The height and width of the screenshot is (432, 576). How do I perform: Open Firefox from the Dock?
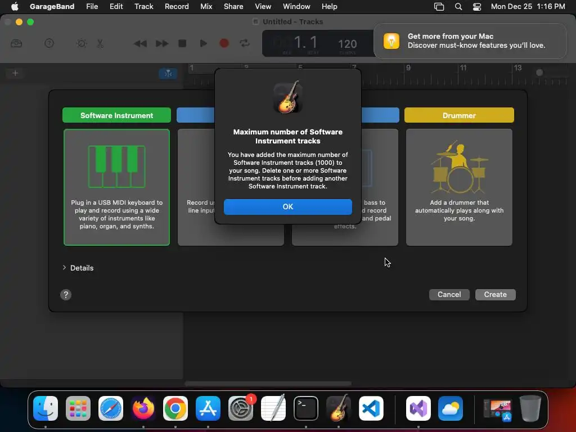pyautogui.click(x=143, y=408)
